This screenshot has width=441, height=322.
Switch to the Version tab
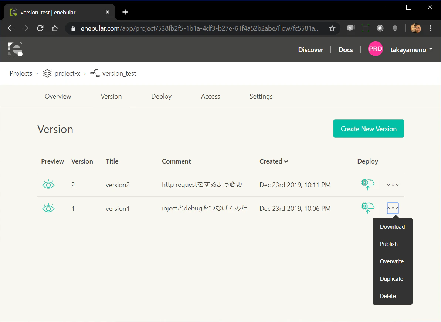(111, 96)
